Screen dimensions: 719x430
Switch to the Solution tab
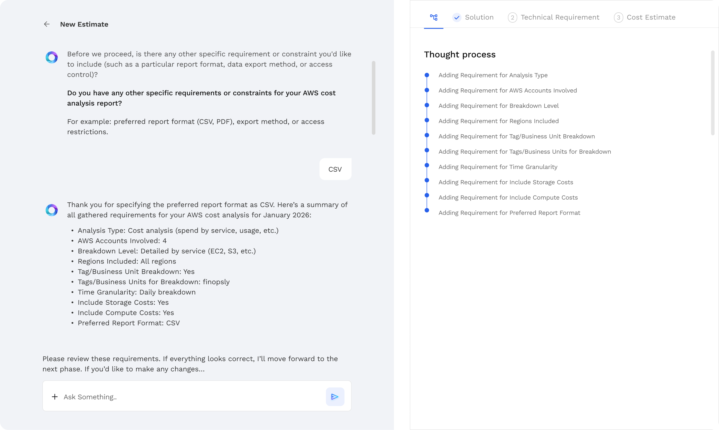pyautogui.click(x=479, y=17)
